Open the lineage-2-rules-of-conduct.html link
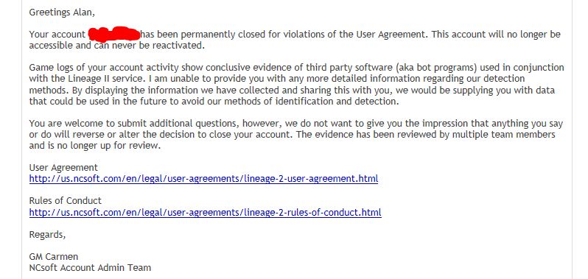 click(x=205, y=213)
